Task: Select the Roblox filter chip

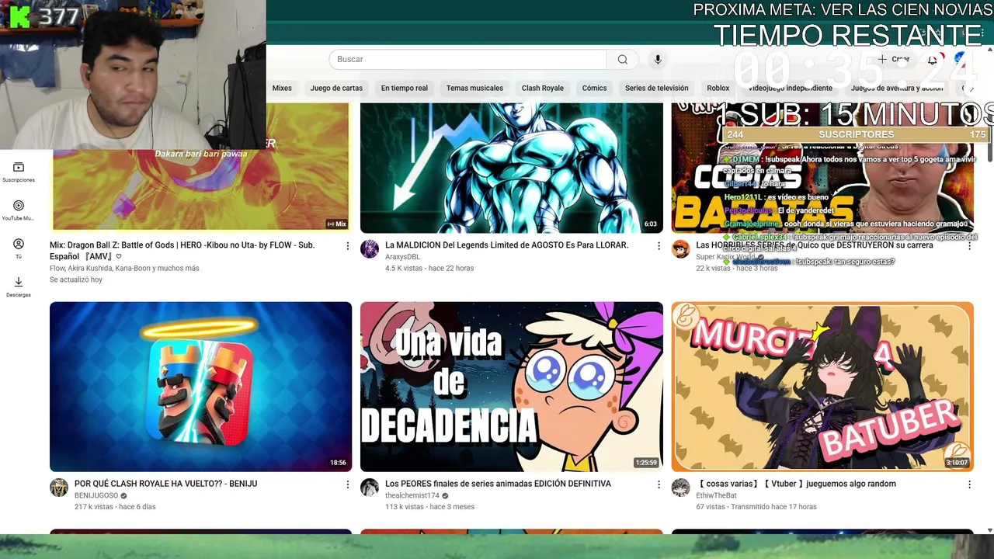Action: coord(718,88)
